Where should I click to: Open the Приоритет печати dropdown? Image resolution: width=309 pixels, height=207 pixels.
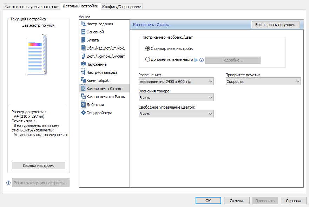(263, 82)
